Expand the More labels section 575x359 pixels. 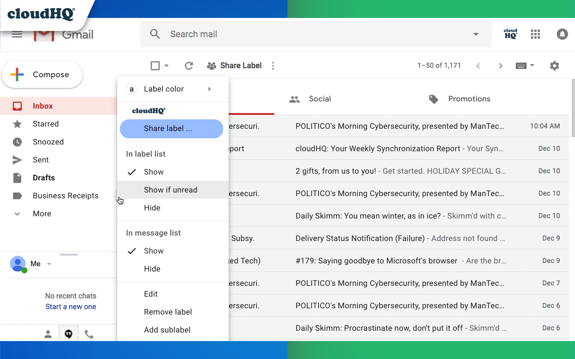(42, 214)
